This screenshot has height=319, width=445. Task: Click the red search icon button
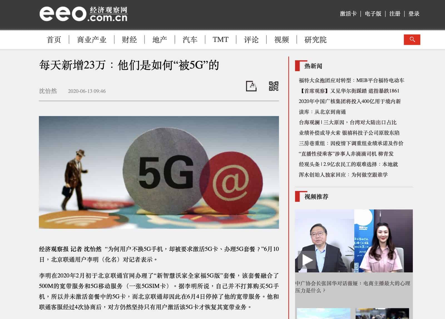point(412,40)
